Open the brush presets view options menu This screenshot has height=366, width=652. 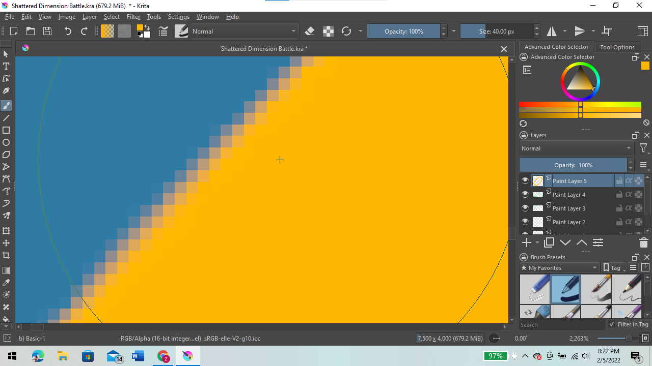click(x=633, y=268)
